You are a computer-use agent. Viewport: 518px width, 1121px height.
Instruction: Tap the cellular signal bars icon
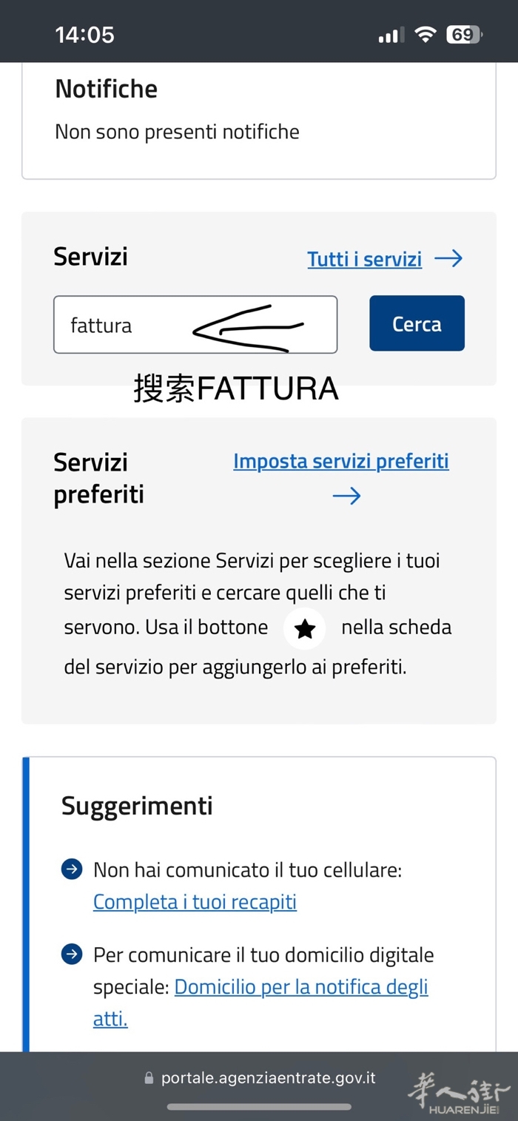click(x=391, y=35)
